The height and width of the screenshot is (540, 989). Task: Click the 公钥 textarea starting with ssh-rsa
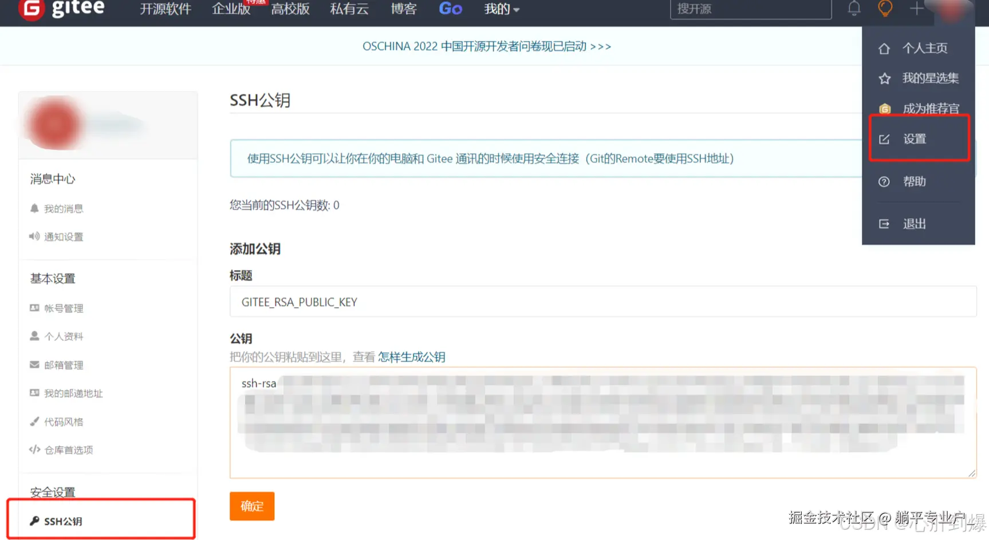coord(603,423)
